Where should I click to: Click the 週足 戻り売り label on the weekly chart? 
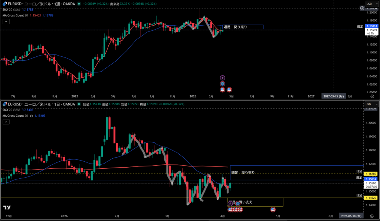coord(235,27)
